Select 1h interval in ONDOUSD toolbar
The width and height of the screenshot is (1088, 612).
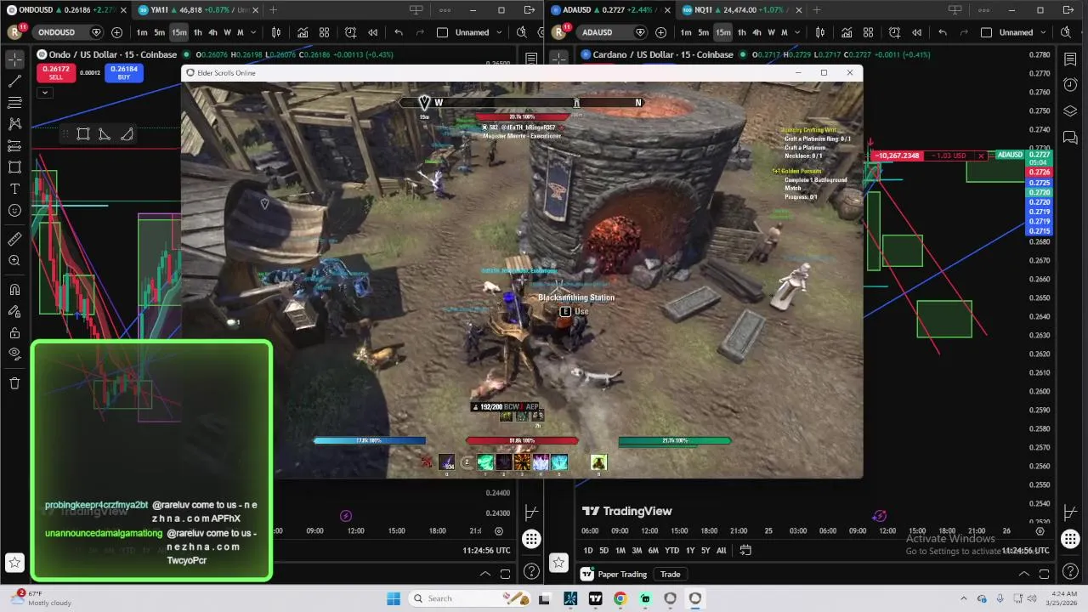[x=198, y=32]
